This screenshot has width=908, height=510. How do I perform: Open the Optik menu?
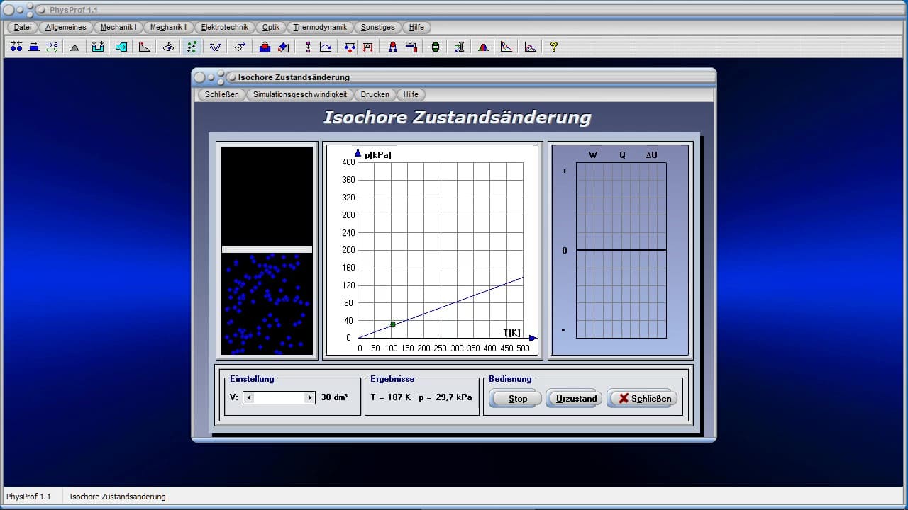click(x=271, y=27)
